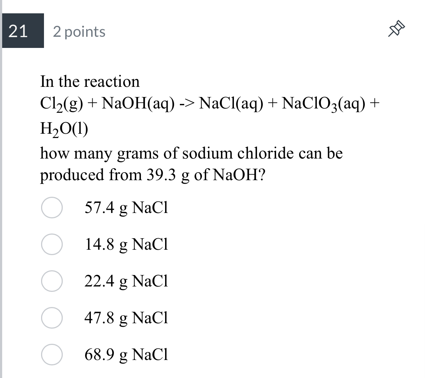This screenshot has width=425, height=378.
Task: Click the empty circle beside 57.4 g
Action: (52, 208)
